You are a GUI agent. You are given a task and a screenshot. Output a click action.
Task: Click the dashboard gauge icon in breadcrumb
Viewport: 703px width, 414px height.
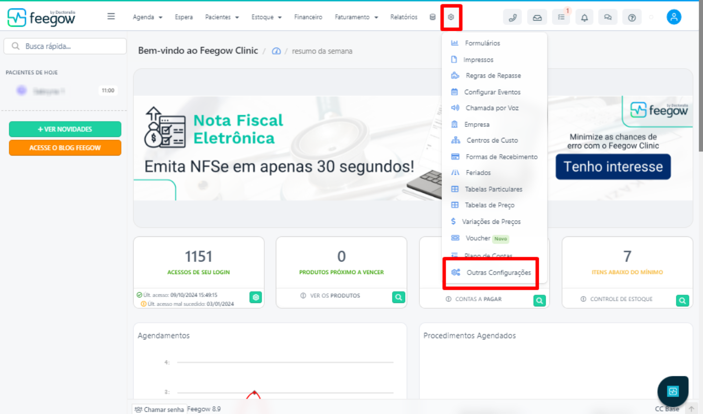pyautogui.click(x=276, y=51)
